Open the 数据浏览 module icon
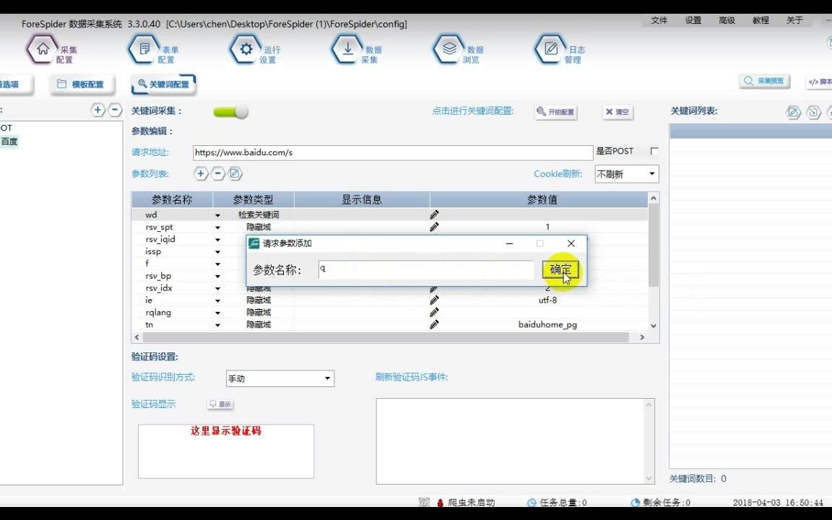The width and height of the screenshot is (832, 520). coord(449,51)
